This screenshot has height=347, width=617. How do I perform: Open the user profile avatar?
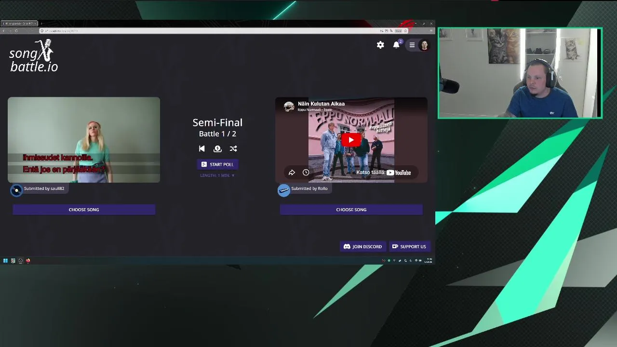[424, 45]
